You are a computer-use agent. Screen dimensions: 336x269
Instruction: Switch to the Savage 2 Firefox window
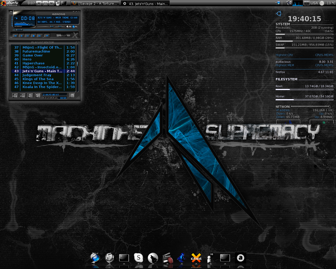(x=95, y=3)
